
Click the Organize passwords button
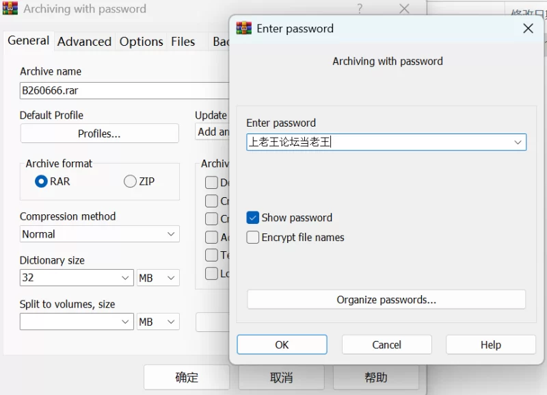point(386,300)
